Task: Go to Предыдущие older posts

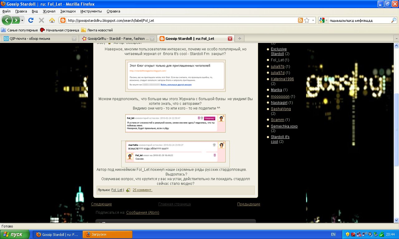Action: (249, 204)
